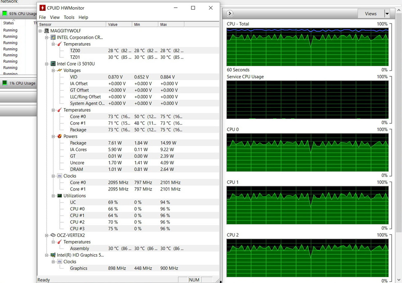Open the File menu in HWMonitor

tap(42, 17)
